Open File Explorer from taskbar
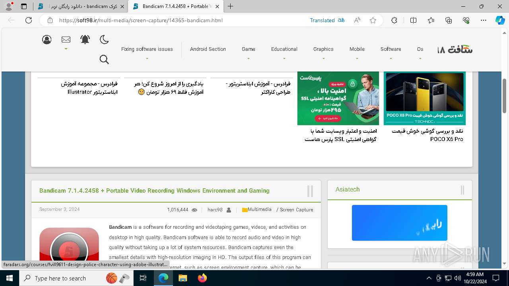509x286 pixels. pyautogui.click(x=183, y=278)
